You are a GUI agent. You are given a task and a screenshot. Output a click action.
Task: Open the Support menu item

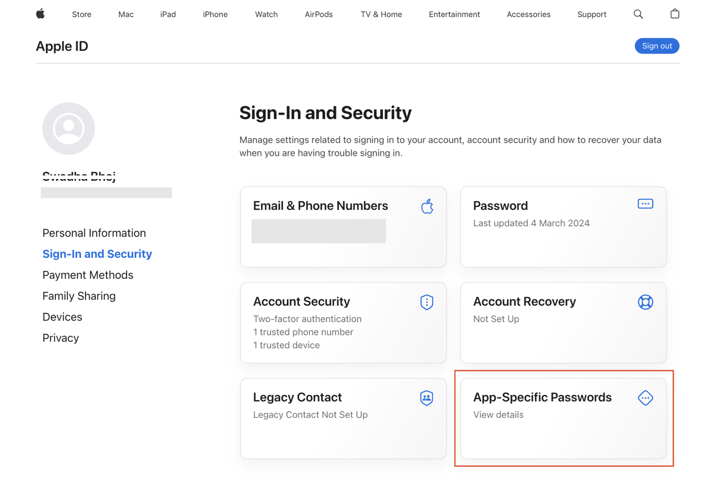[591, 14]
